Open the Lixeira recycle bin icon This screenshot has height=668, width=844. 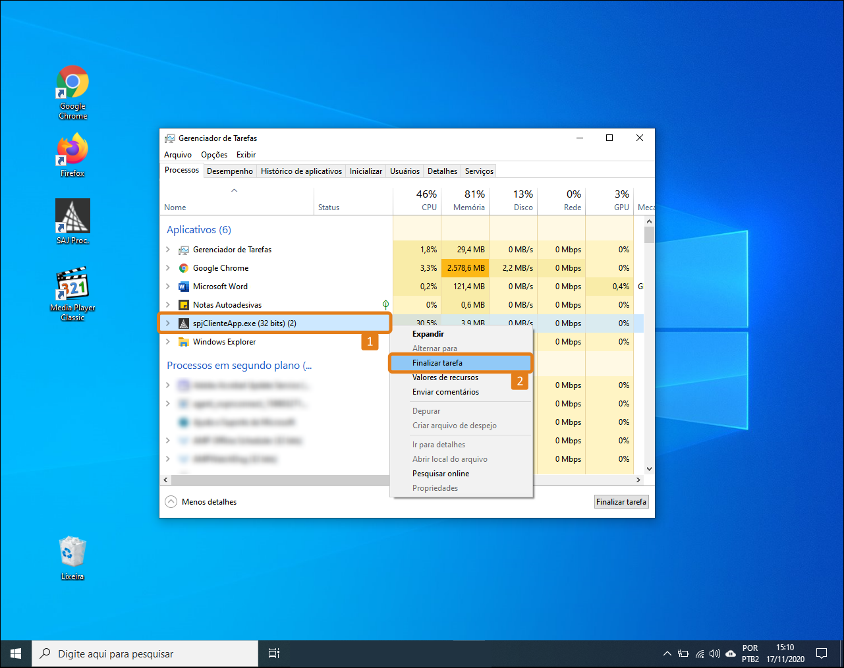coord(72,559)
